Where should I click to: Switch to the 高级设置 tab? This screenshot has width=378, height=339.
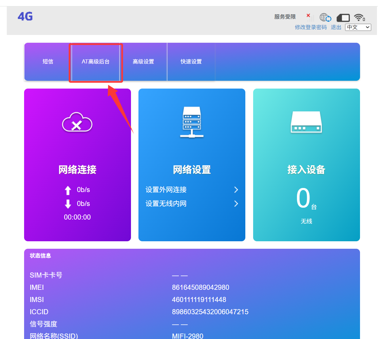point(143,62)
